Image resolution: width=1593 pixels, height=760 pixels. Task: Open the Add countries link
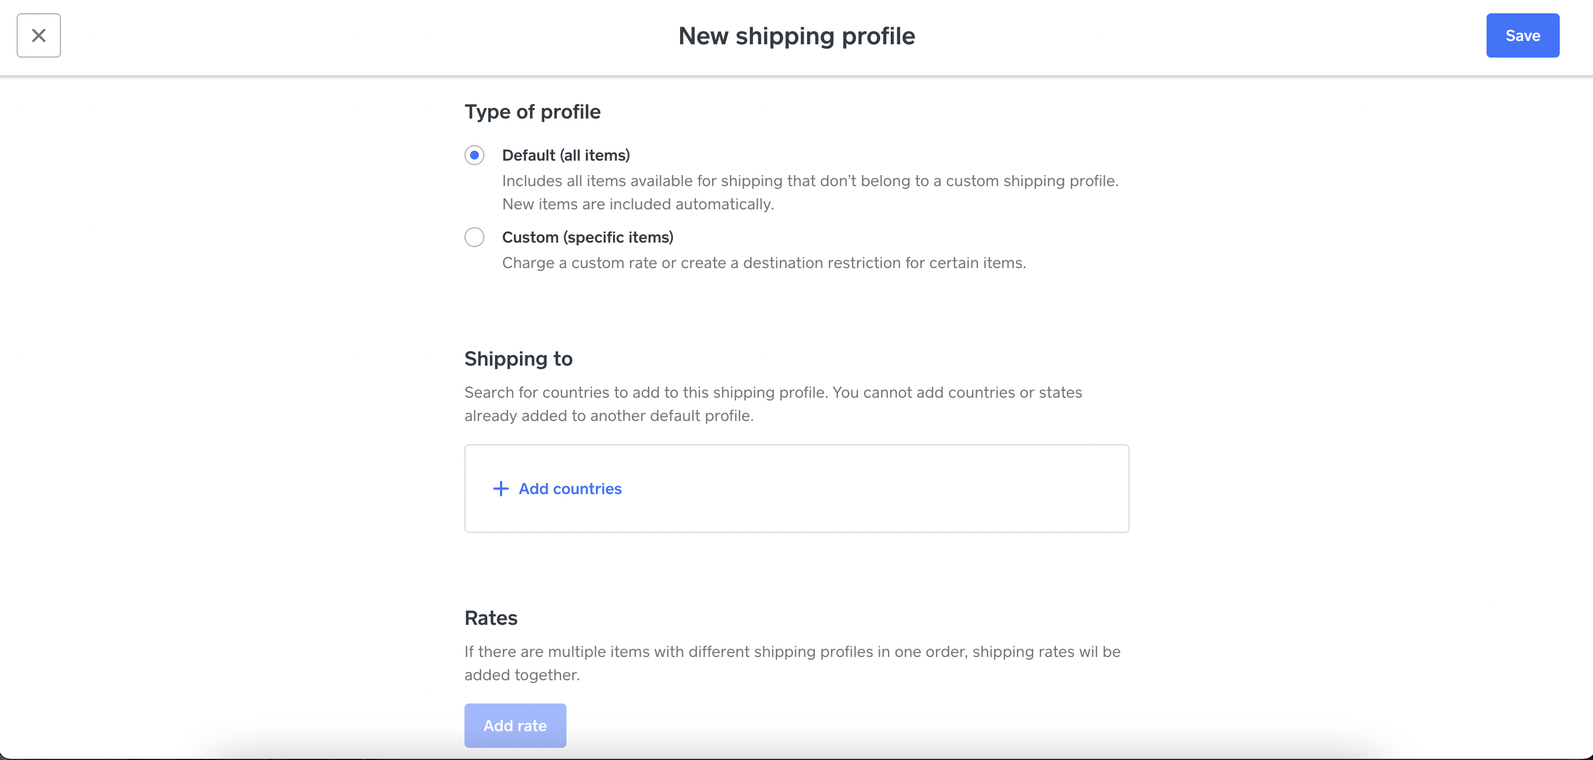tap(570, 489)
